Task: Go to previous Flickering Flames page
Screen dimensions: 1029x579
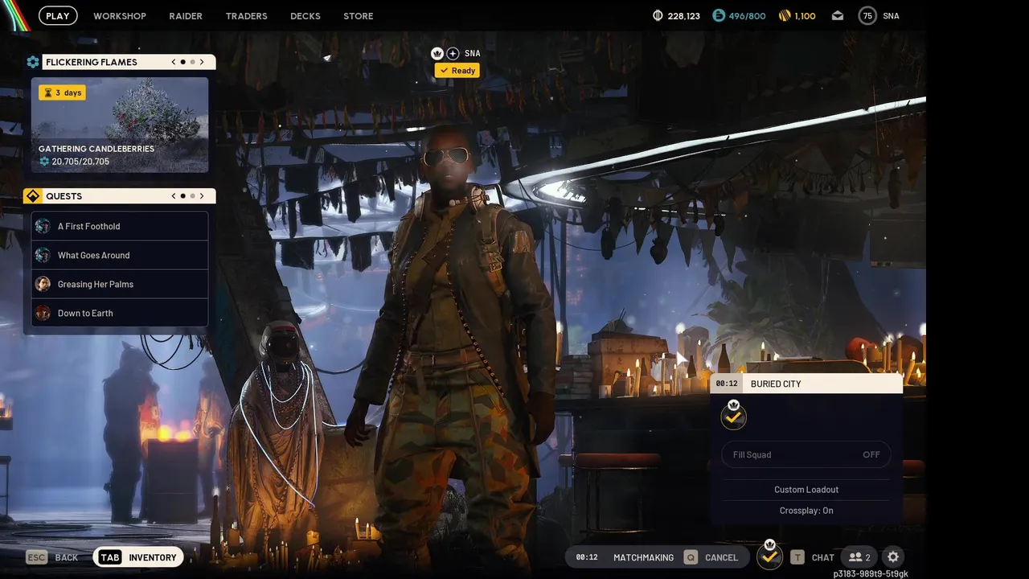Action: click(174, 62)
